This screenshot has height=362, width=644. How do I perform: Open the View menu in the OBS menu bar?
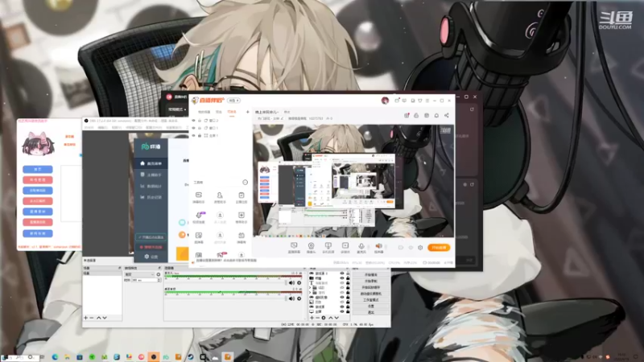click(x=116, y=128)
